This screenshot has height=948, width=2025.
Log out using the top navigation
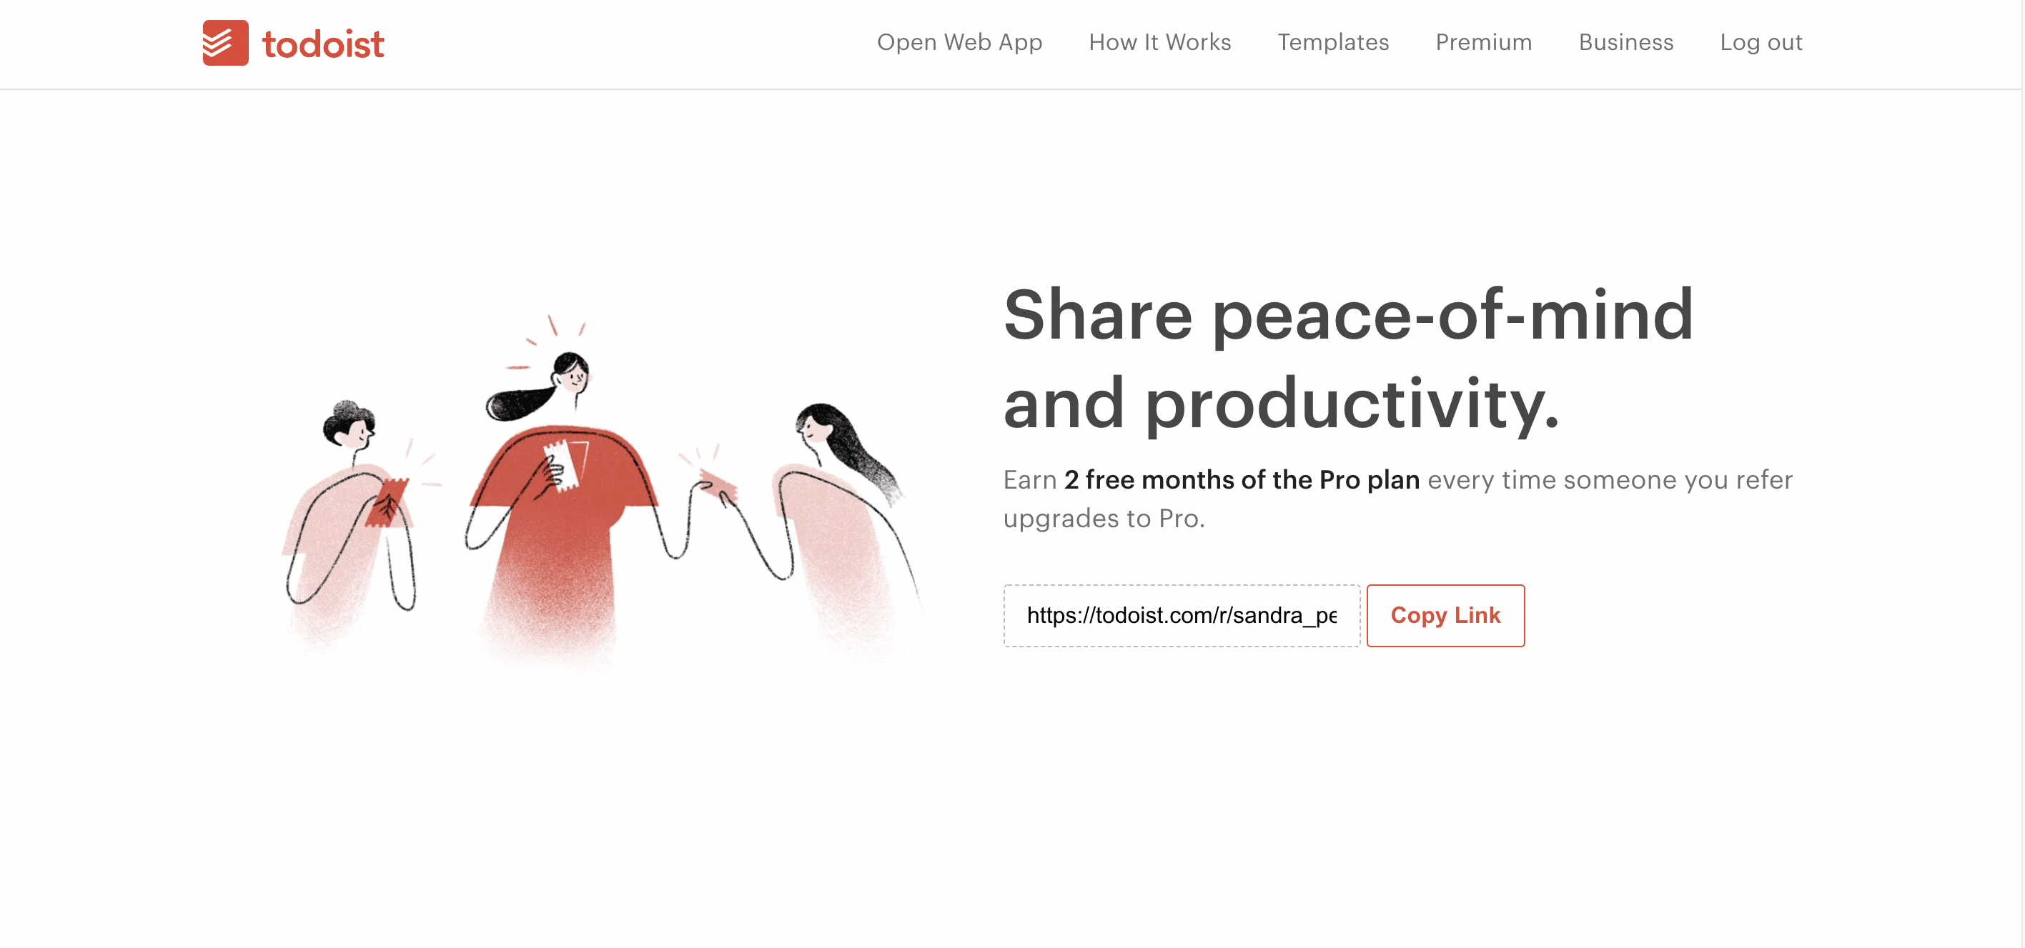(x=1761, y=42)
